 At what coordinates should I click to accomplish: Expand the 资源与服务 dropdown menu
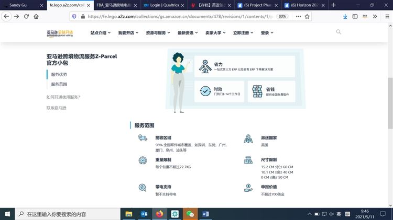pos(158,33)
